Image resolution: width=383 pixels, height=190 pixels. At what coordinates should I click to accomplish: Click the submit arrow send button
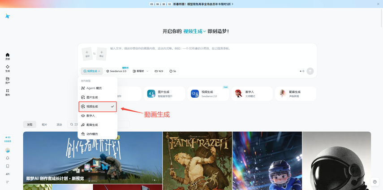tap(310, 71)
